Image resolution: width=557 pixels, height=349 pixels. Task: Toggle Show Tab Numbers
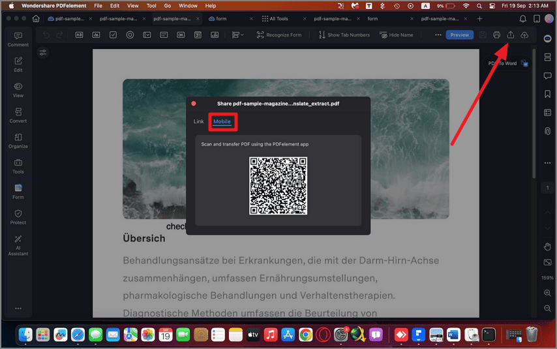(x=344, y=35)
